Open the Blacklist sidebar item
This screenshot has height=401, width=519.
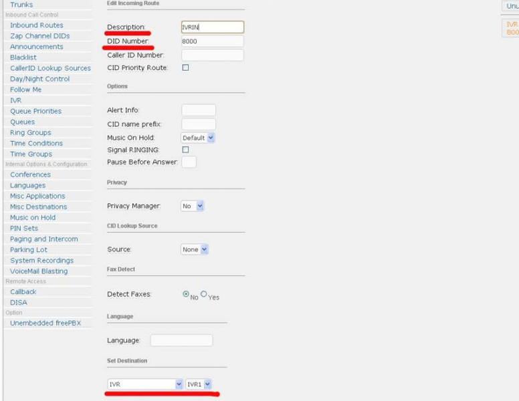click(x=23, y=57)
